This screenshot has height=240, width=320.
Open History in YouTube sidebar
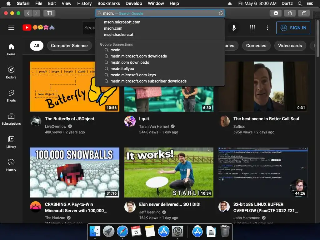pos(11,165)
